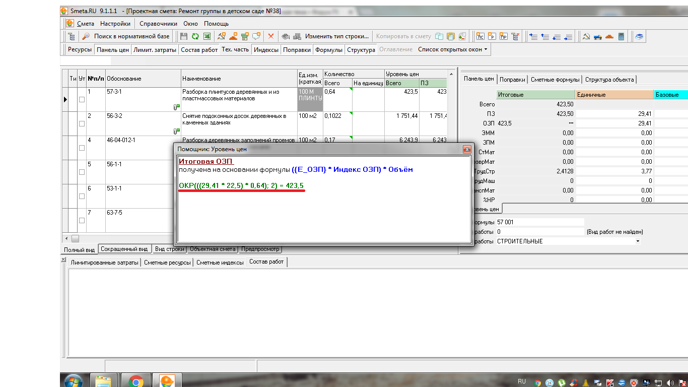
Task: Open Сметные индексы bottom tab
Action: click(220, 263)
